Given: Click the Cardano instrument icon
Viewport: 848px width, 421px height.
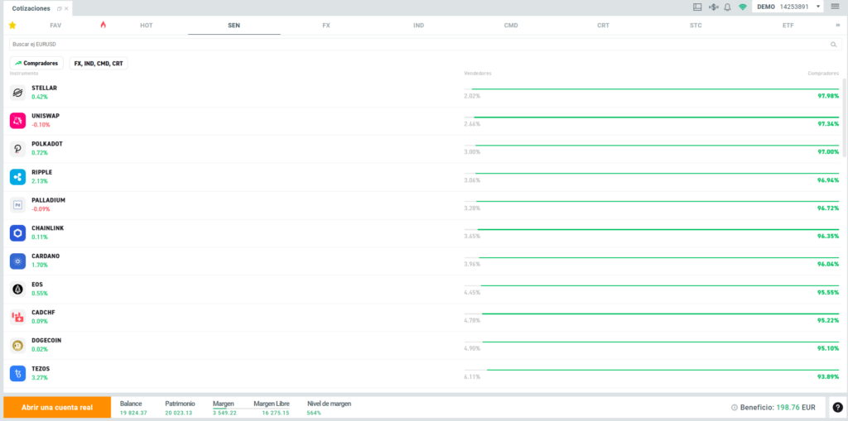Looking at the screenshot, I should tap(18, 261).
